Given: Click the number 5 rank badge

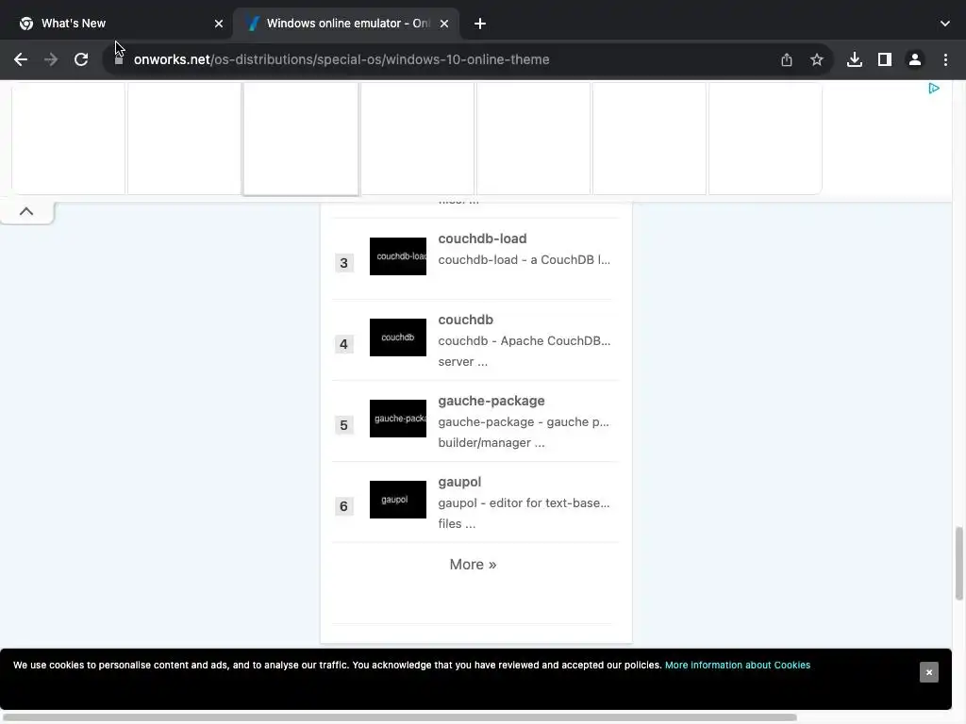Looking at the screenshot, I should [343, 425].
